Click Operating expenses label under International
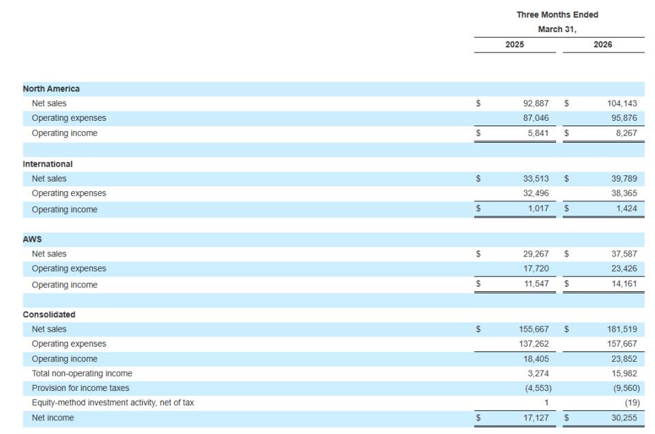Screen dimensions: 655x434 69,193
